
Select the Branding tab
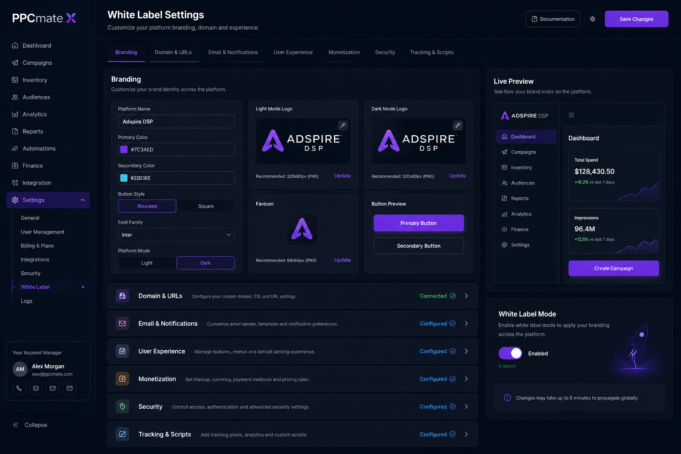[x=126, y=52]
